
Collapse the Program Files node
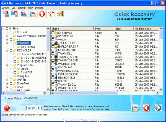click(x=7, y=65)
